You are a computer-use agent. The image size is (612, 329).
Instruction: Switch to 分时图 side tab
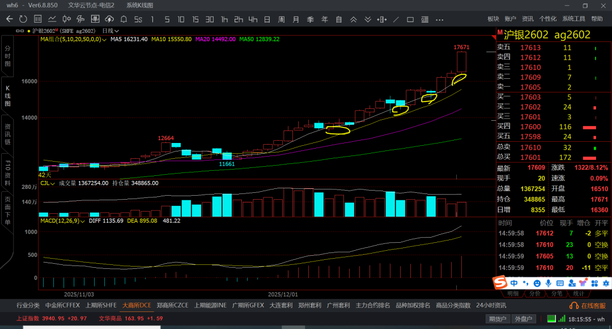pyautogui.click(x=7, y=56)
